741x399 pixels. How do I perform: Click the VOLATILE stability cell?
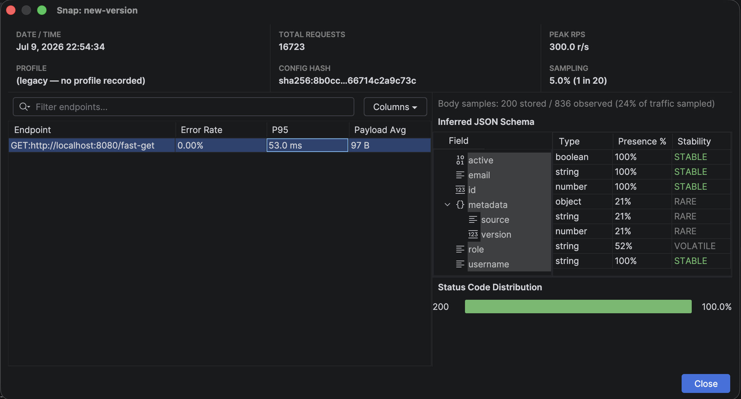point(701,246)
